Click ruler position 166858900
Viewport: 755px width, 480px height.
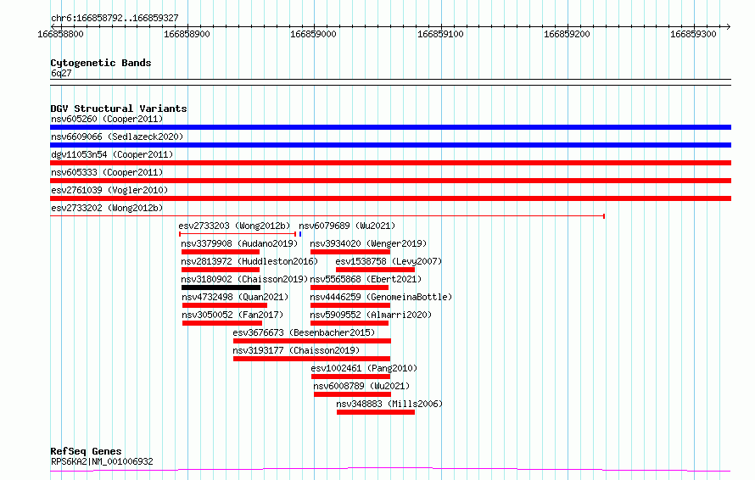(187, 34)
